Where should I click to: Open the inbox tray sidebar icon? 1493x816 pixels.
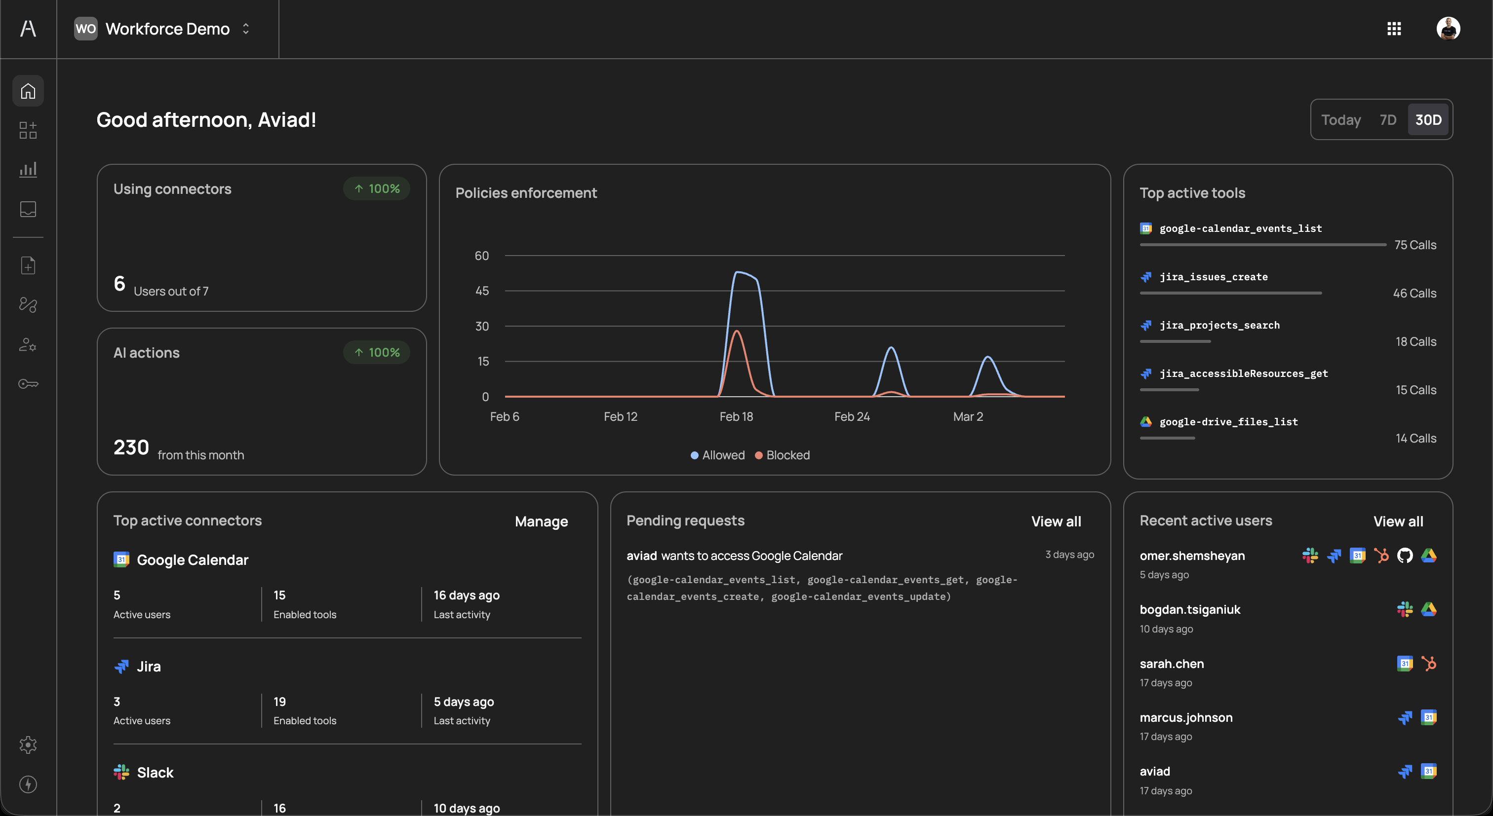28,209
